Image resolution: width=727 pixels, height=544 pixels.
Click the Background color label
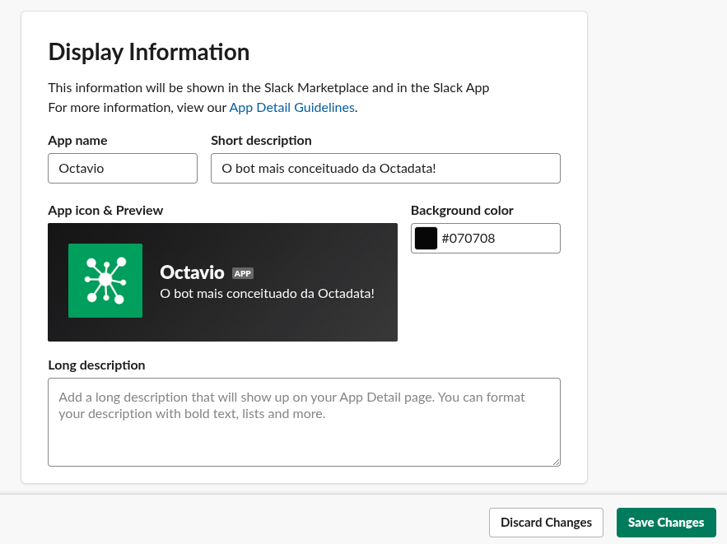[x=462, y=211]
